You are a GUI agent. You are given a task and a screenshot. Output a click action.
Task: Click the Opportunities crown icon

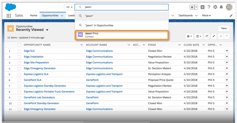coord(10,28)
